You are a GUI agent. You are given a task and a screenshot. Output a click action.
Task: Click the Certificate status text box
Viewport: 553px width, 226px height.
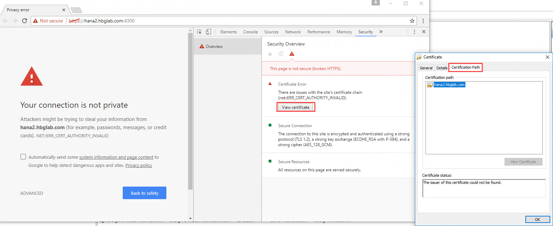click(x=484, y=188)
